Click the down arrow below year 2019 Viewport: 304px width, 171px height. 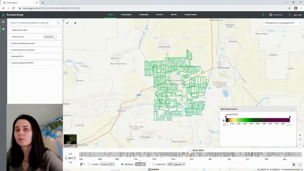[70, 162]
